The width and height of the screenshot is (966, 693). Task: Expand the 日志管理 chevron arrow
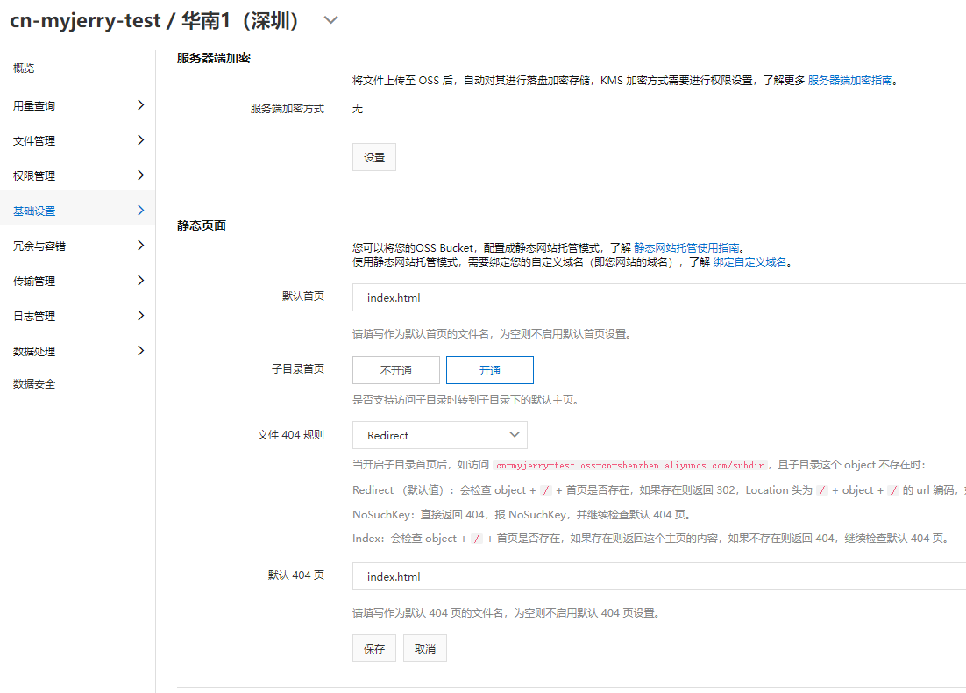click(x=140, y=316)
